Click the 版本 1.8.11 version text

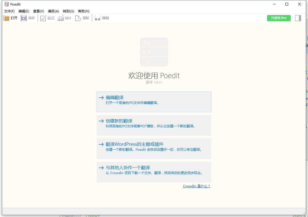tap(154, 83)
